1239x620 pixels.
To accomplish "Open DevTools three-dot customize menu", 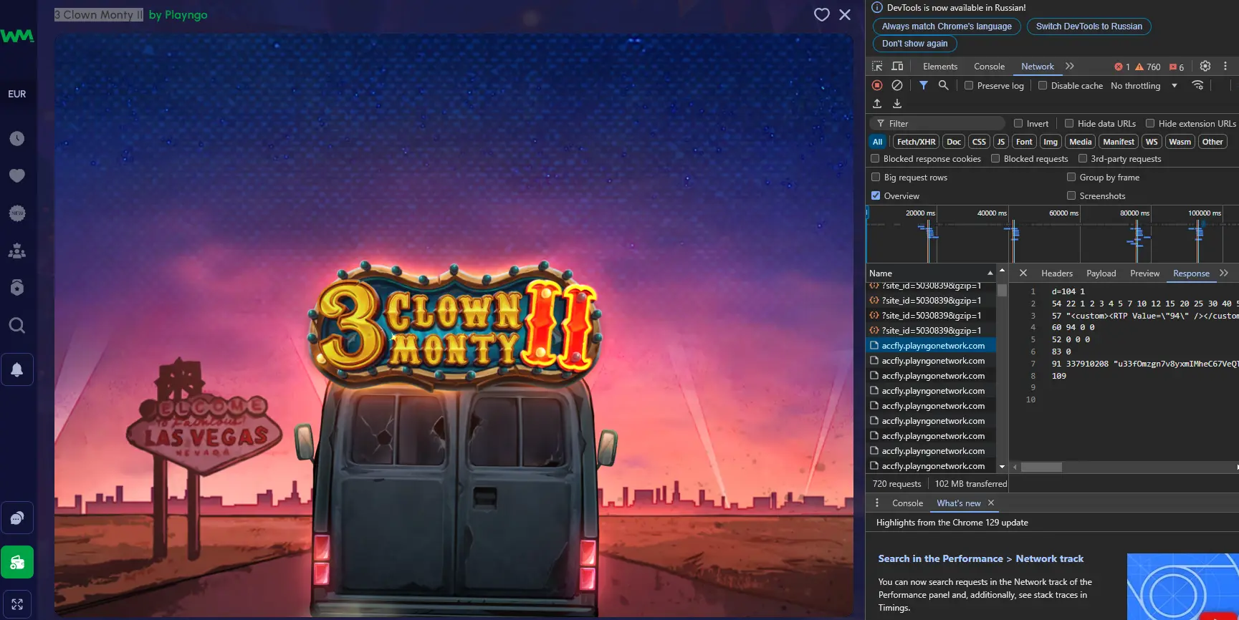I will (x=1225, y=66).
